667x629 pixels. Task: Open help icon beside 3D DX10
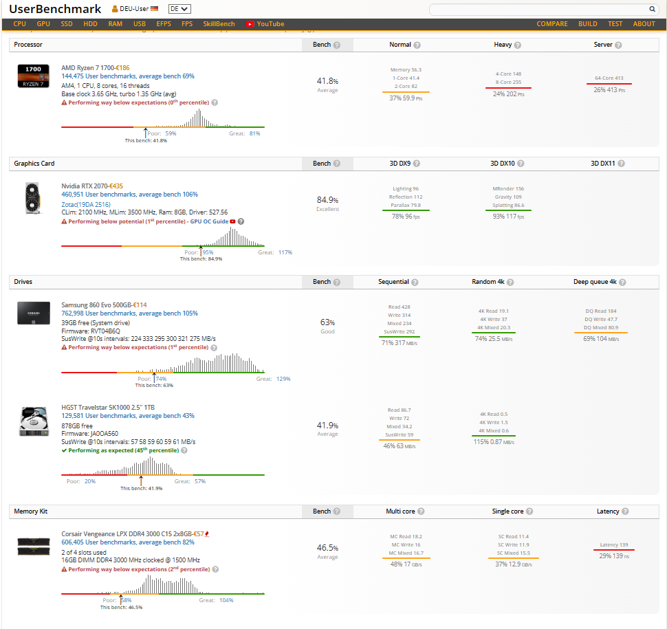521,164
